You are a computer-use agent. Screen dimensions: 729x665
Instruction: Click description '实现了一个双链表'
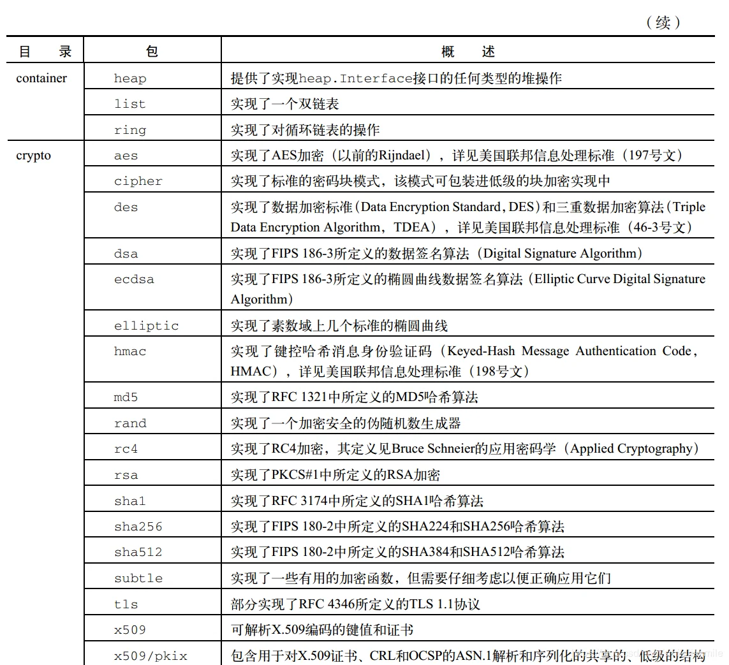pyautogui.click(x=284, y=104)
